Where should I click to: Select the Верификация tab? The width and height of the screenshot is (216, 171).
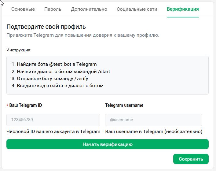[x=182, y=9]
